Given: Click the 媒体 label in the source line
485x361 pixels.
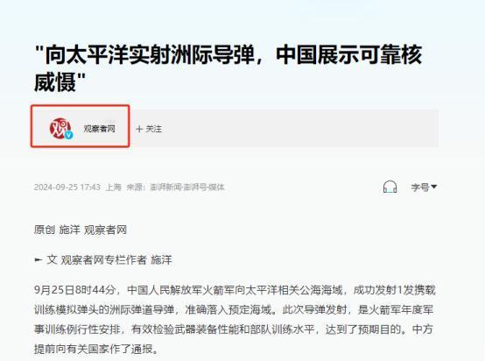Looking at the screenshot, I should point(216,187).
